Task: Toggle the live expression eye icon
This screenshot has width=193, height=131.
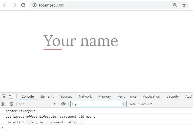Action: tap(63, 104)
